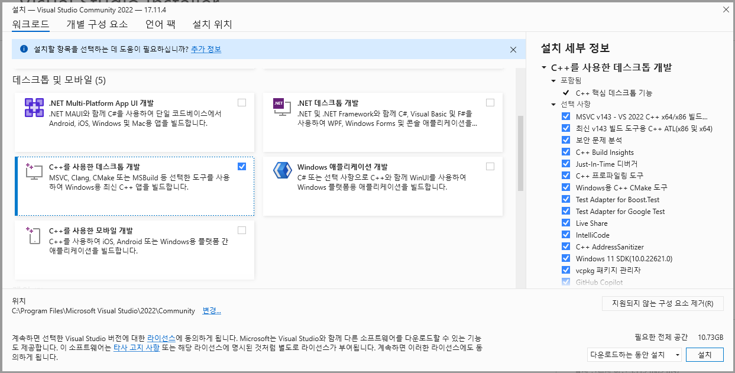735x373 pixels.
Task: Click the C++를 사용한 모바일 개발 workload icon
Action: tap(34, 235)
